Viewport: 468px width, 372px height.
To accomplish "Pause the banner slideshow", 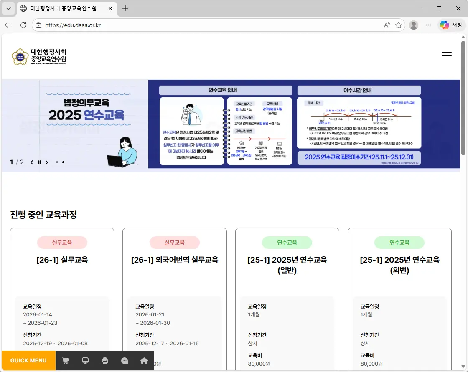I will (x=39, y=162).
